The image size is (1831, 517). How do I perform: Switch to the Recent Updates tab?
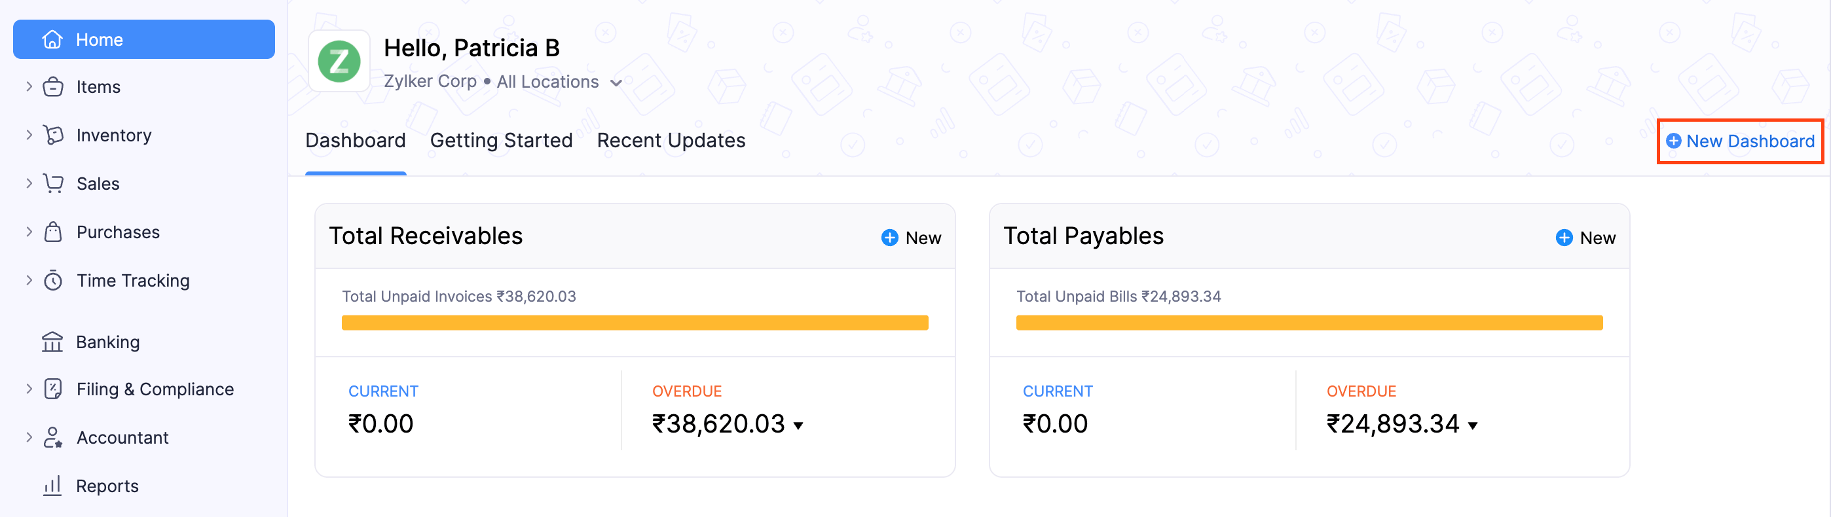[x=671, y=141]
